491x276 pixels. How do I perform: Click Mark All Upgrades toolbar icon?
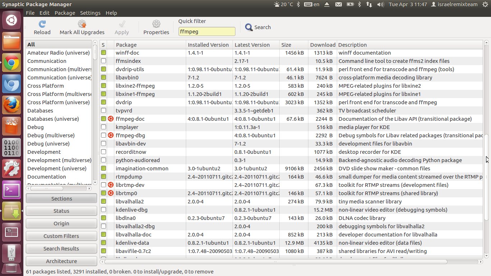[x=82, y=24]
